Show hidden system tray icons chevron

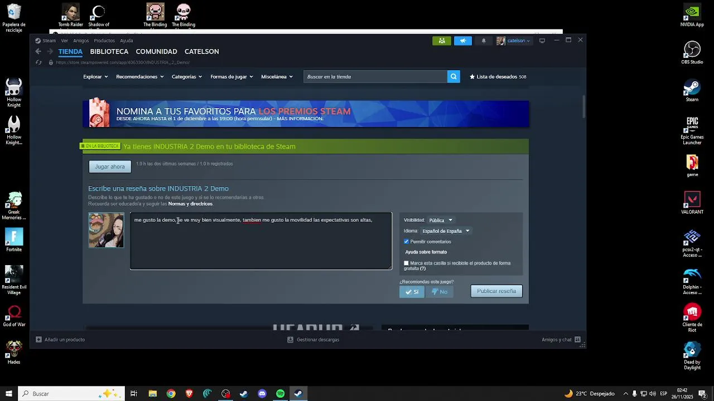[x=625, y=394]
